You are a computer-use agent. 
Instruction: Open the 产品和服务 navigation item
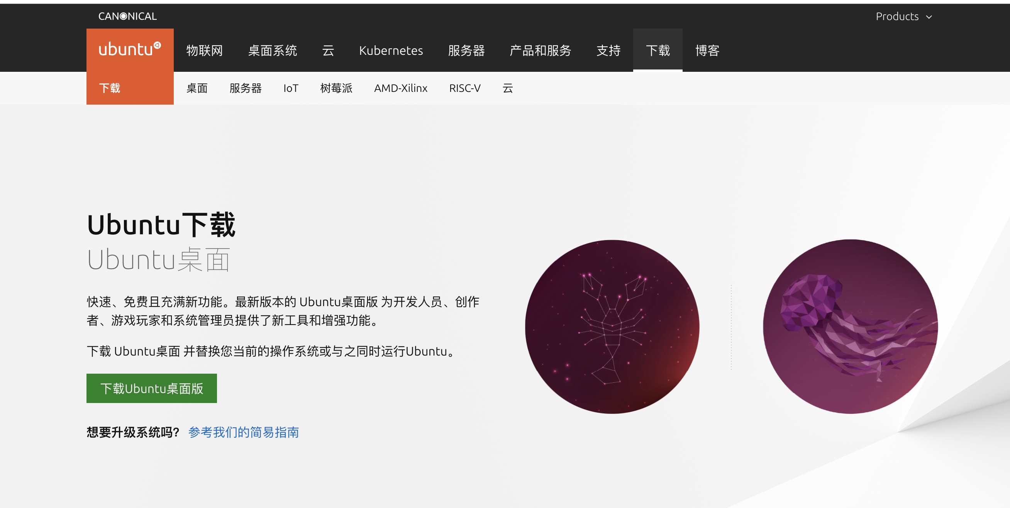pyautogui.click(x=540, y=51)
